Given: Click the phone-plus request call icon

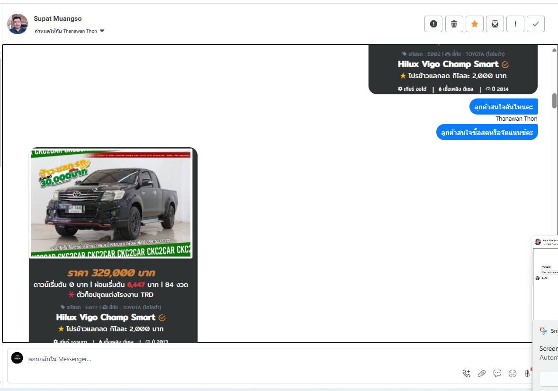Looking at the screenshot, I should tap(466, 373).
